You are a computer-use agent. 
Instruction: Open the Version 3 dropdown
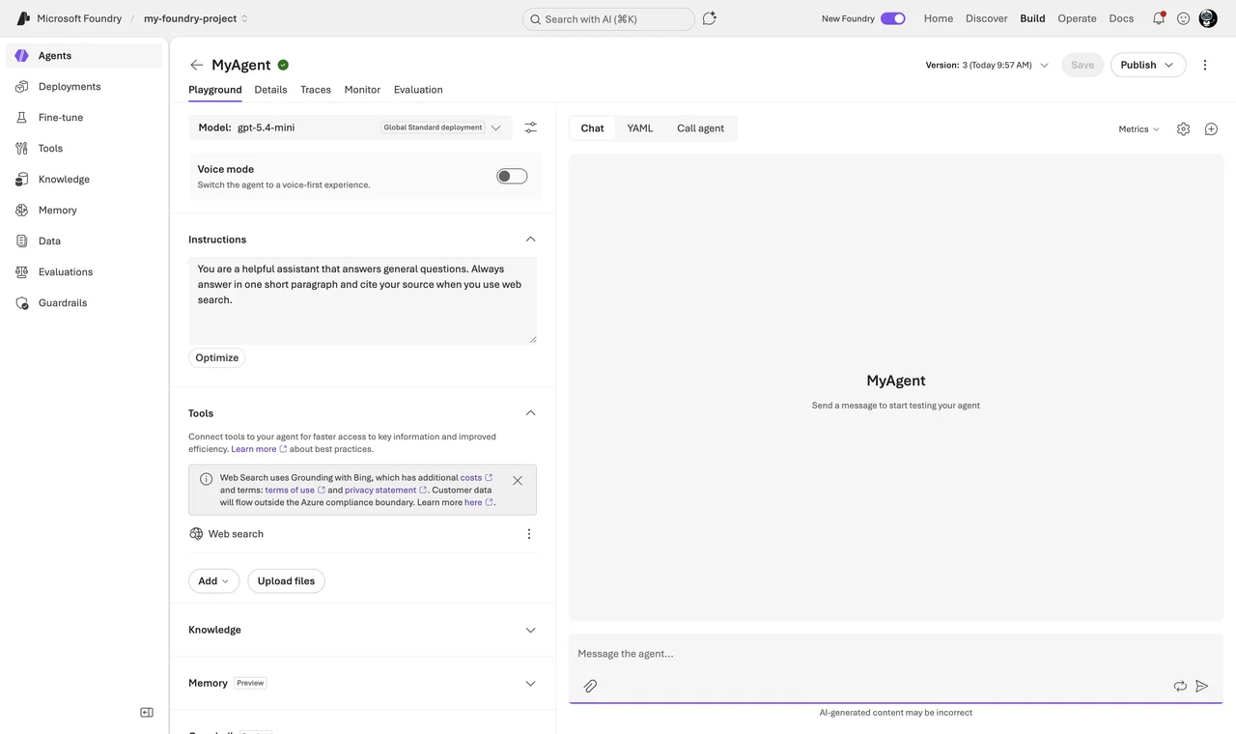[987, 65]
